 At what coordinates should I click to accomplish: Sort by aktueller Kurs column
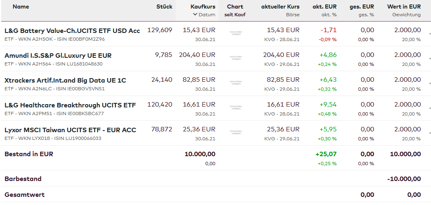pyautogui.click(x=280, y=7)
